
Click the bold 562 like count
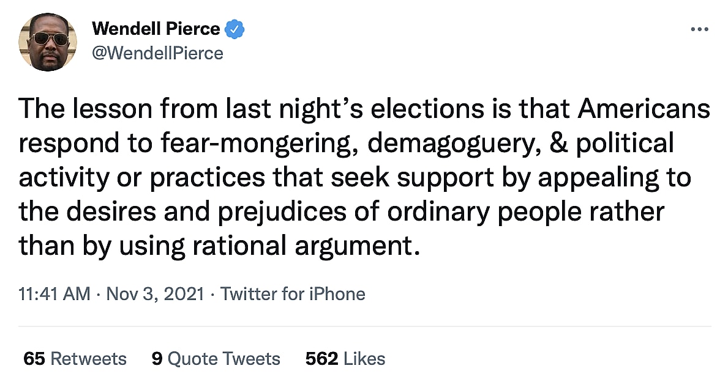[x=321, y=359]
